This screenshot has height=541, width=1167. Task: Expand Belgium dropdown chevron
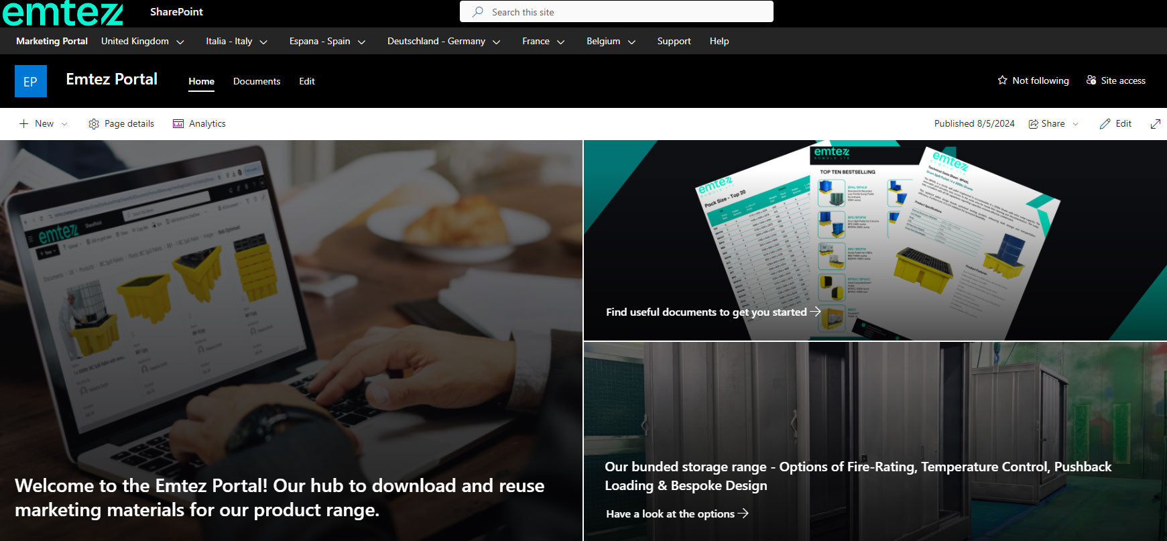coord(631,42)
